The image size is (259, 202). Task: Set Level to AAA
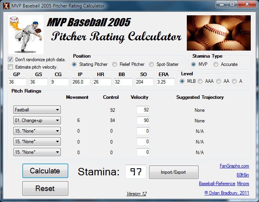200,82
